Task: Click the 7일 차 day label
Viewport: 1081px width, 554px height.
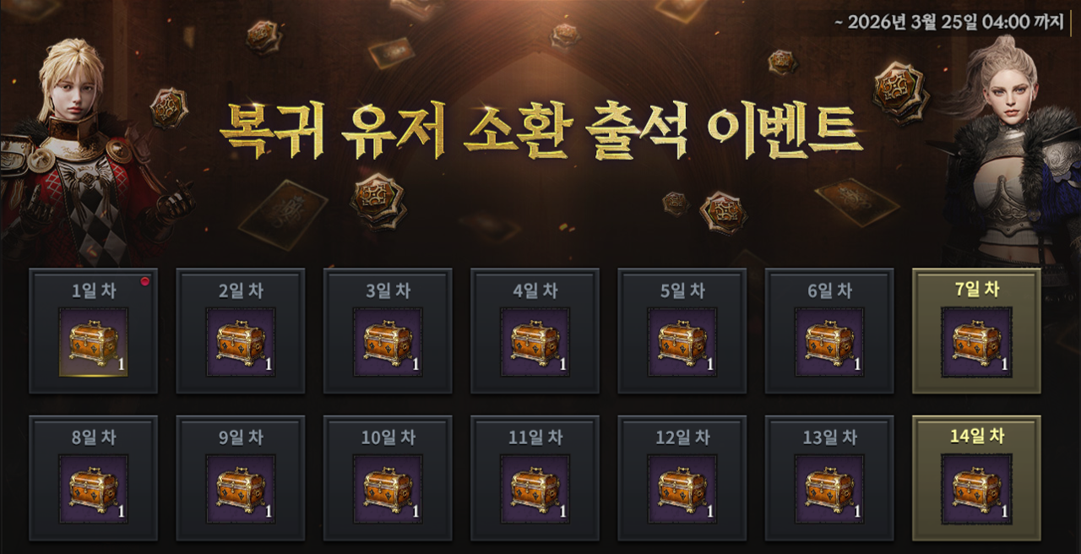Action: click(x=977, y=291)
